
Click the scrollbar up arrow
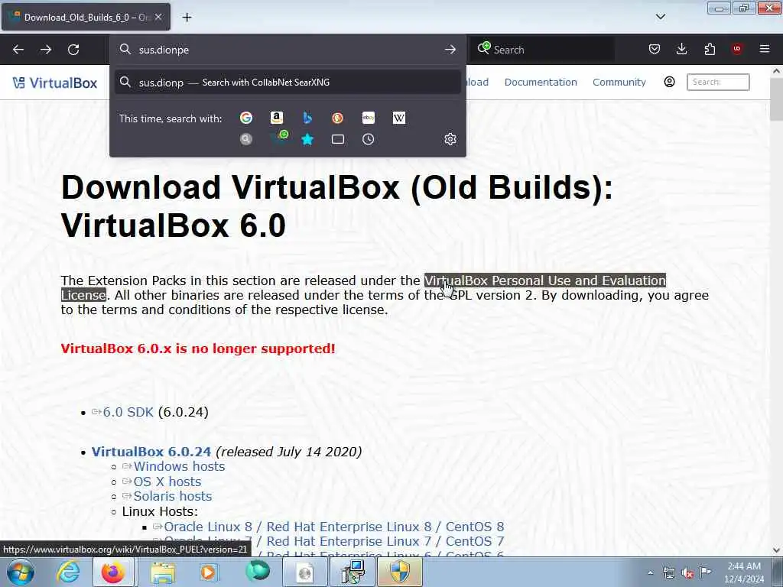[776, 71]
